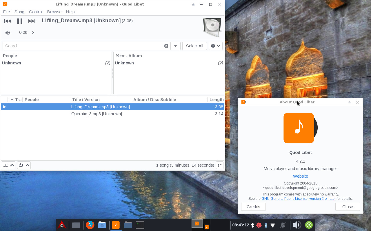371x231 pixels.
Task: Toggle repeat playback mode
Action: (21, 165)
